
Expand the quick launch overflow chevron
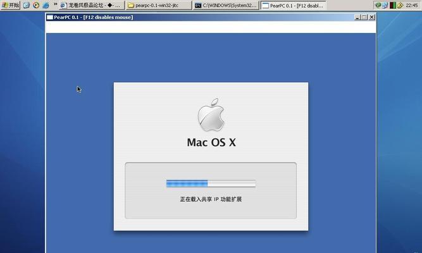55,4
